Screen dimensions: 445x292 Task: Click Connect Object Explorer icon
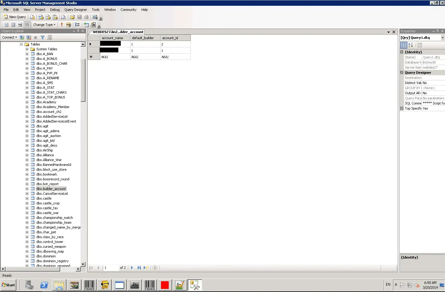coord(22,37)
